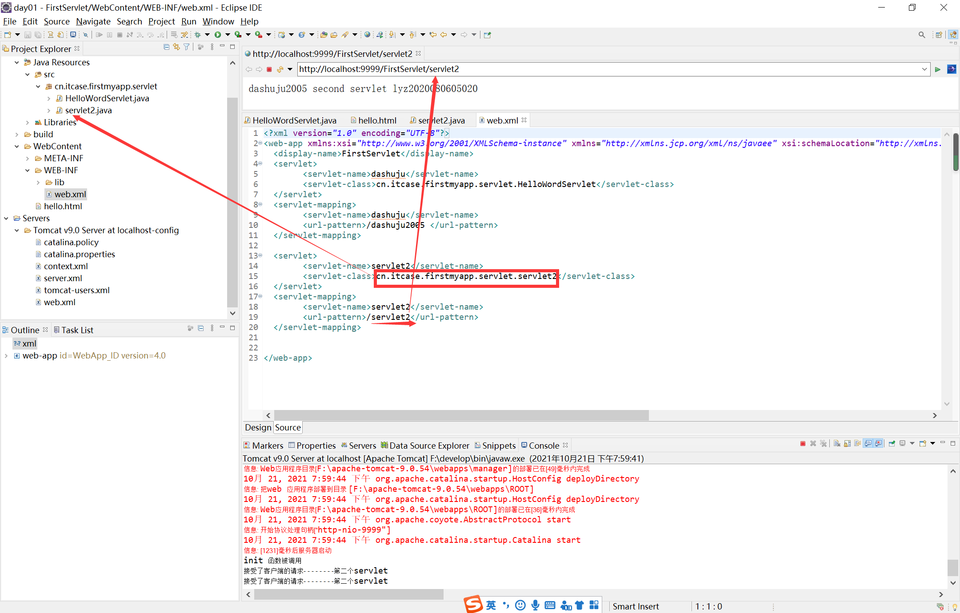
Task: Click the green Run button in toolbar
Action: (218, 35)
